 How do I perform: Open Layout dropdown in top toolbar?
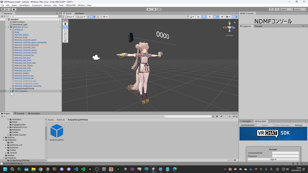[x=300, y=9]
